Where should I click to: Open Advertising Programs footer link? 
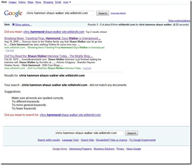[x=80, y=149]
